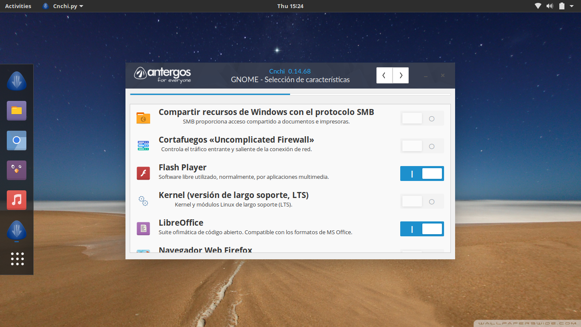Click the Flash Player red icon
The width and height of the screenshot is (581, 327).
143,173
